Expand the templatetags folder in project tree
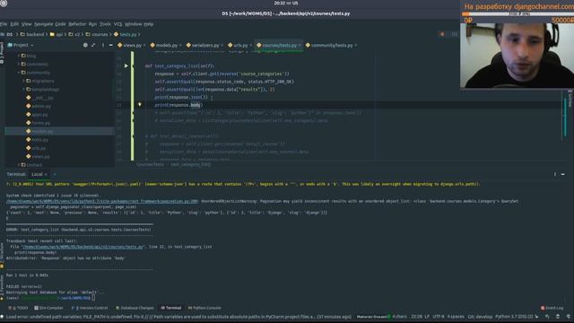574x323 pixels. coord(24,90)
